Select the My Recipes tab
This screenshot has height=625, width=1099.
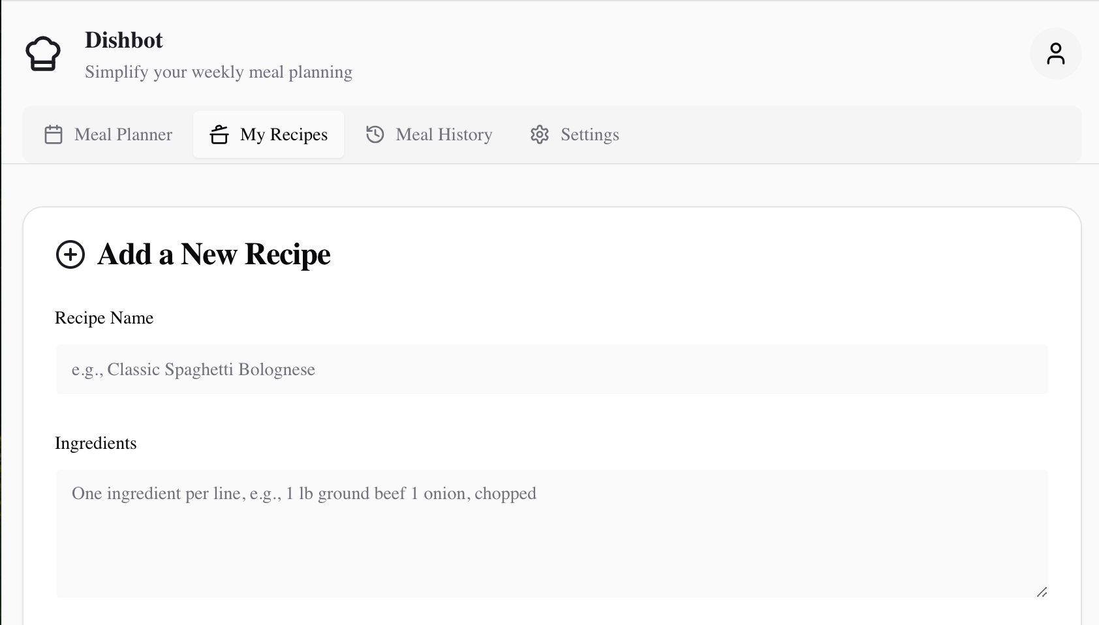[268, 134]
